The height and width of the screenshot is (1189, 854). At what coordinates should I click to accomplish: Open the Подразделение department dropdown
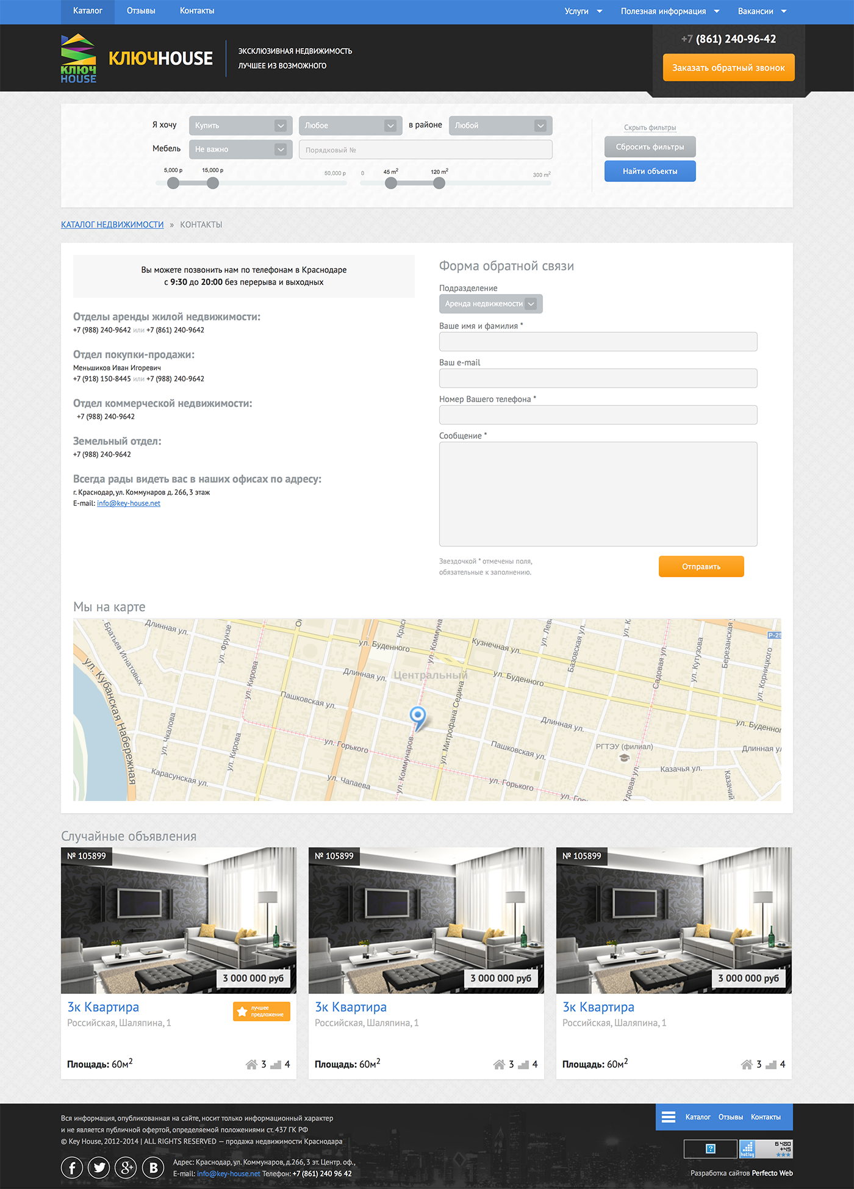coord(491,304)
